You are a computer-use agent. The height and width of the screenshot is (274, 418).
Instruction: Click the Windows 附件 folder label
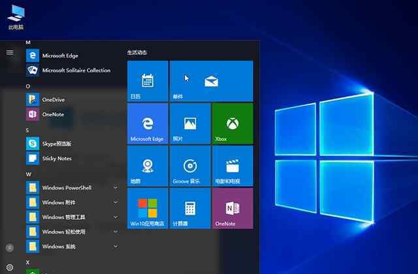59,202
